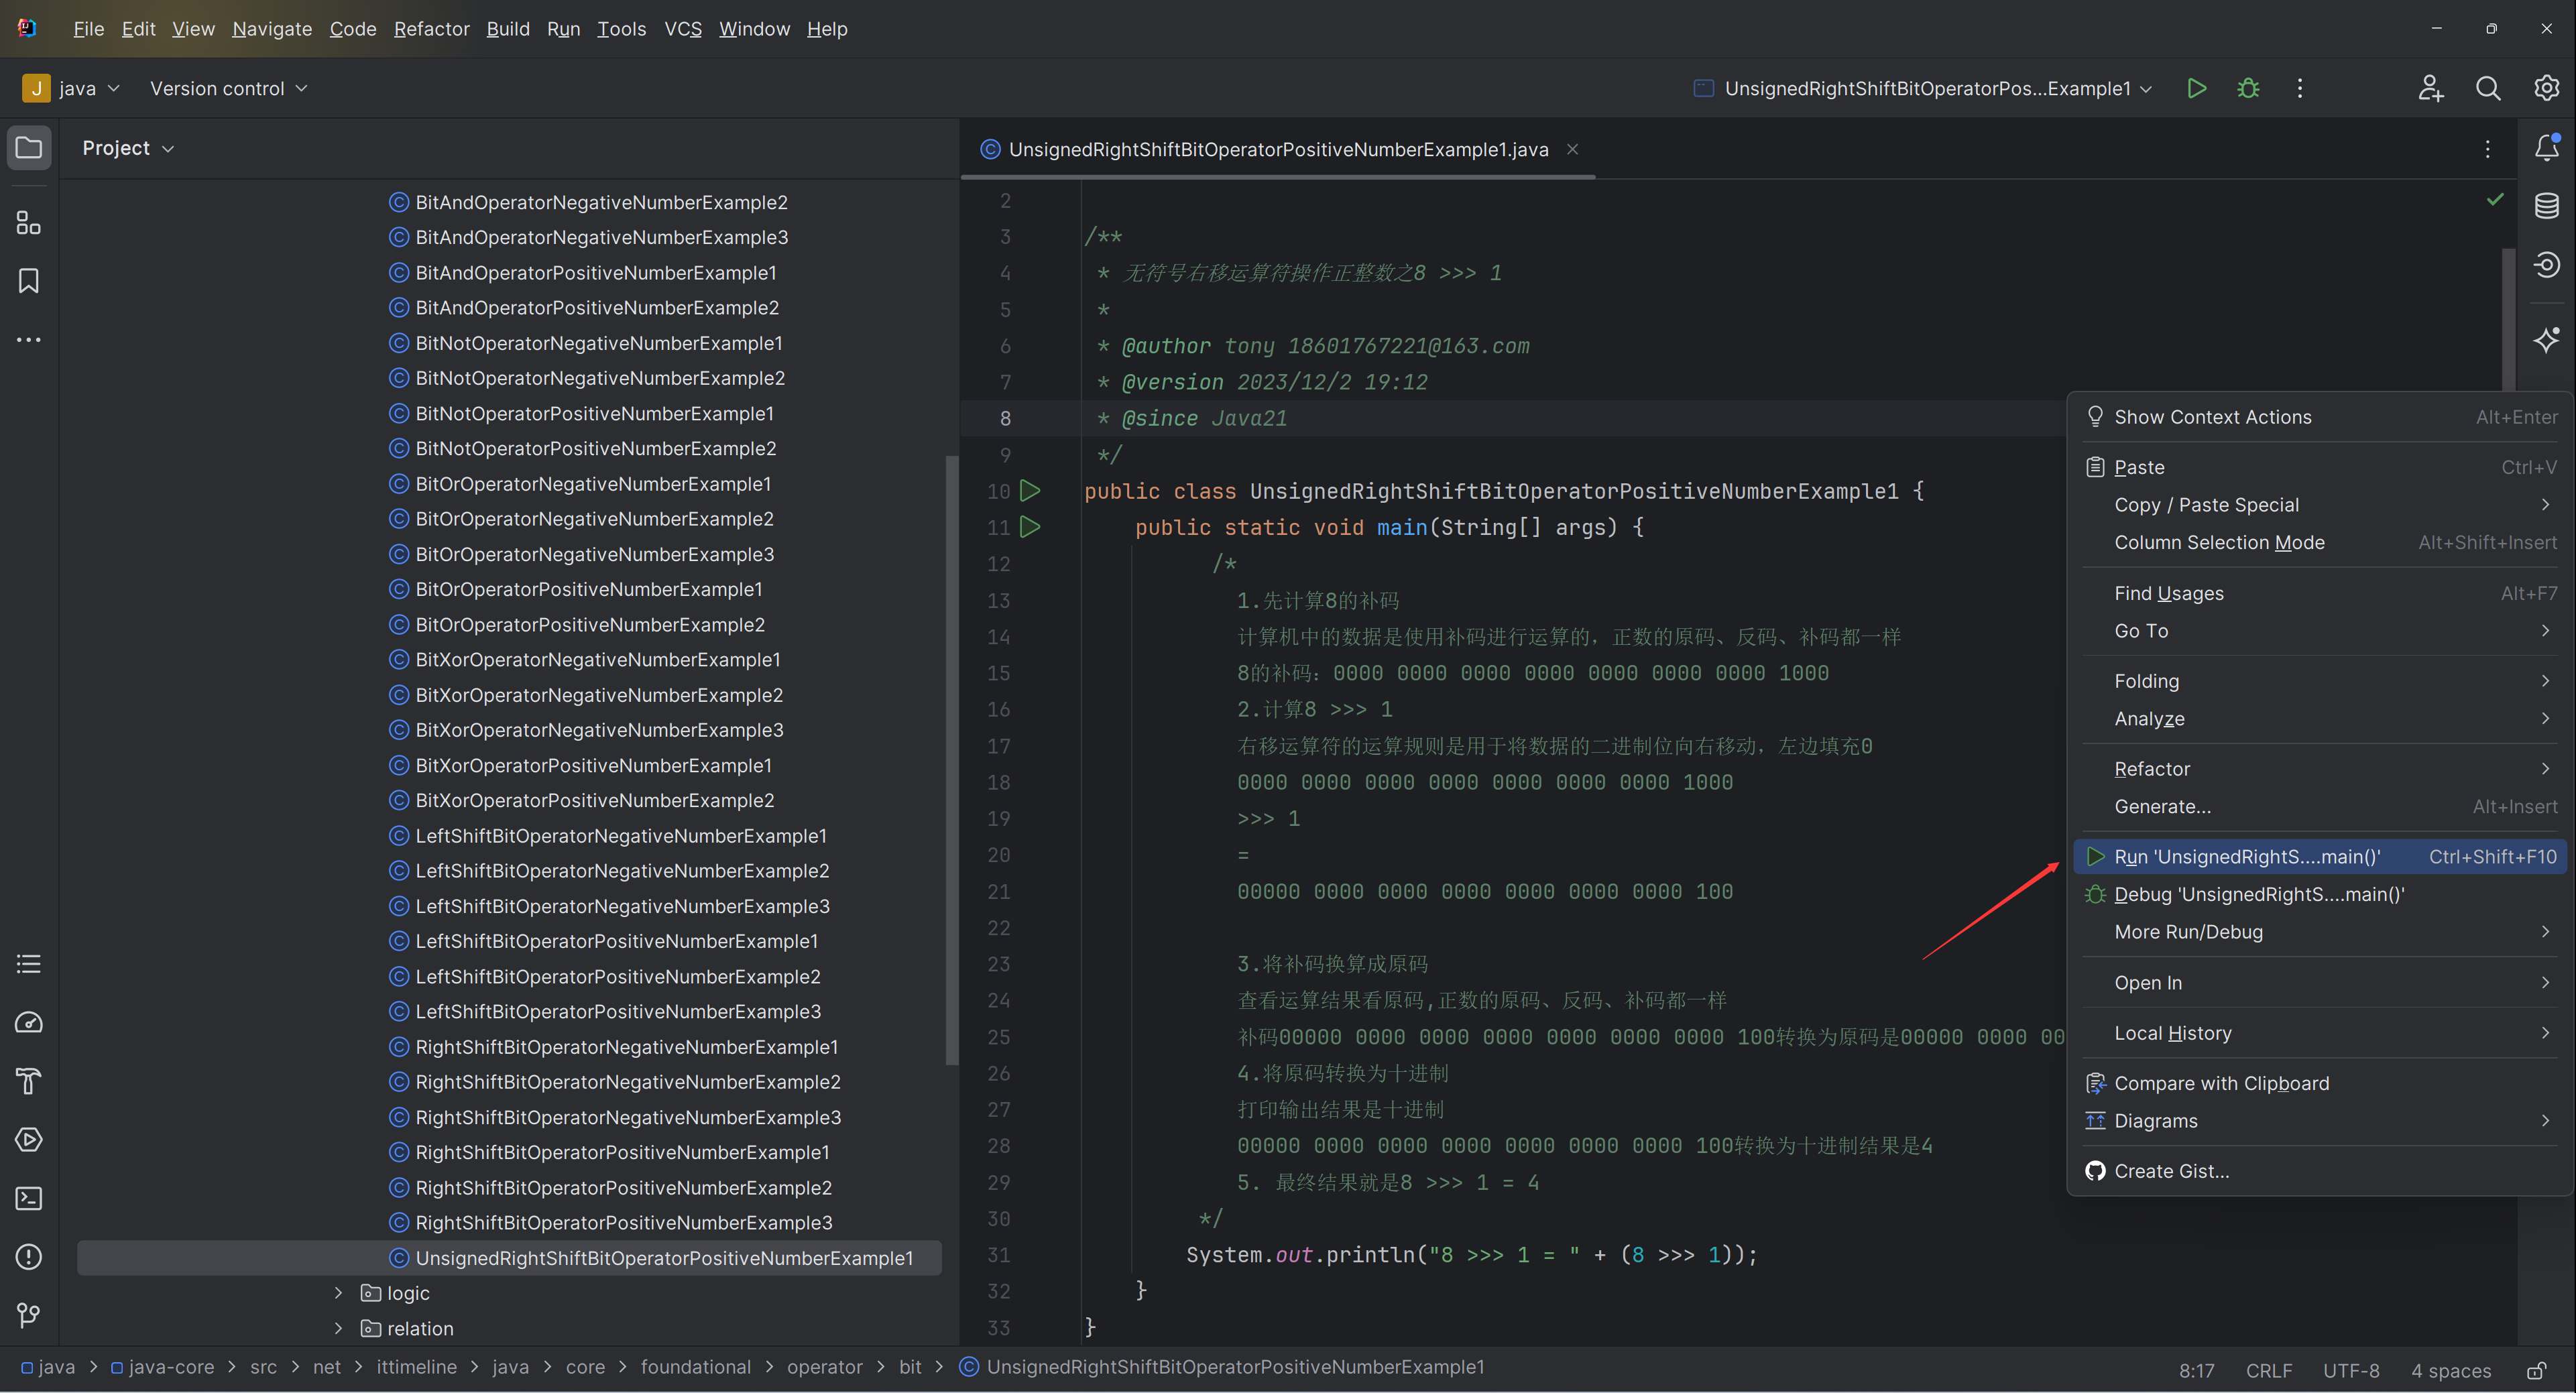
Task: Open the Bookmarks tool window
Action: click(29, 281)
